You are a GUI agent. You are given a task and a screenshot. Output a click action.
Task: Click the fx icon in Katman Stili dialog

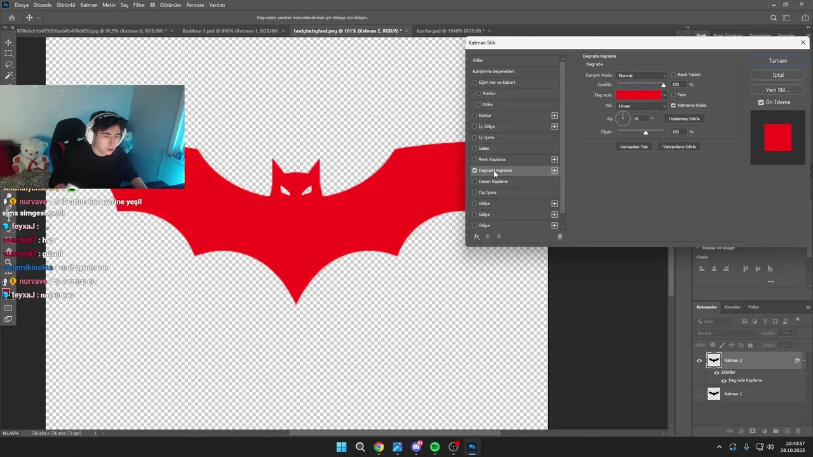tap(476, 237)
